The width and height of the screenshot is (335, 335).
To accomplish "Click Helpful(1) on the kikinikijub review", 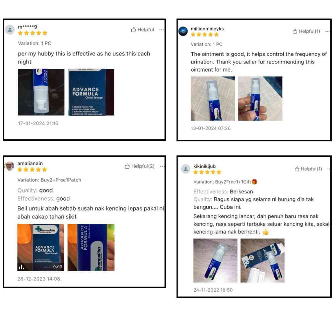I will pyautogui.click(x=308, y=169).
